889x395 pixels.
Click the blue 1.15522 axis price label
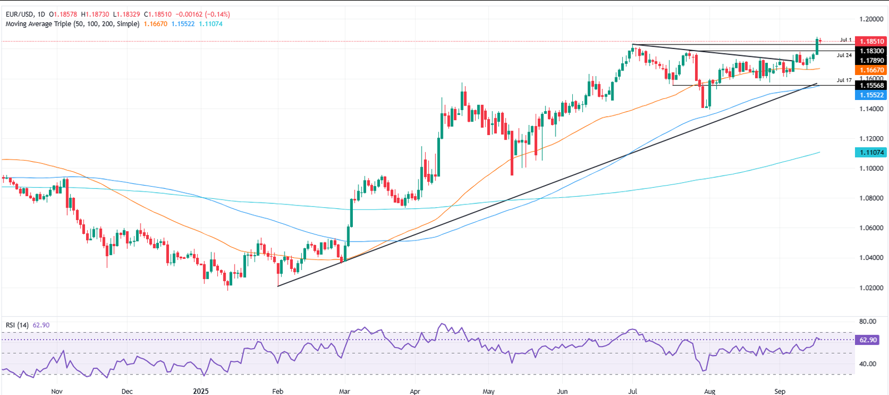[x=871, y=95]
